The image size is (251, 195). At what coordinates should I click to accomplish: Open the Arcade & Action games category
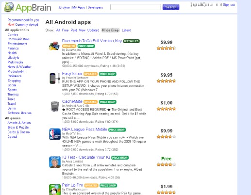19,123
